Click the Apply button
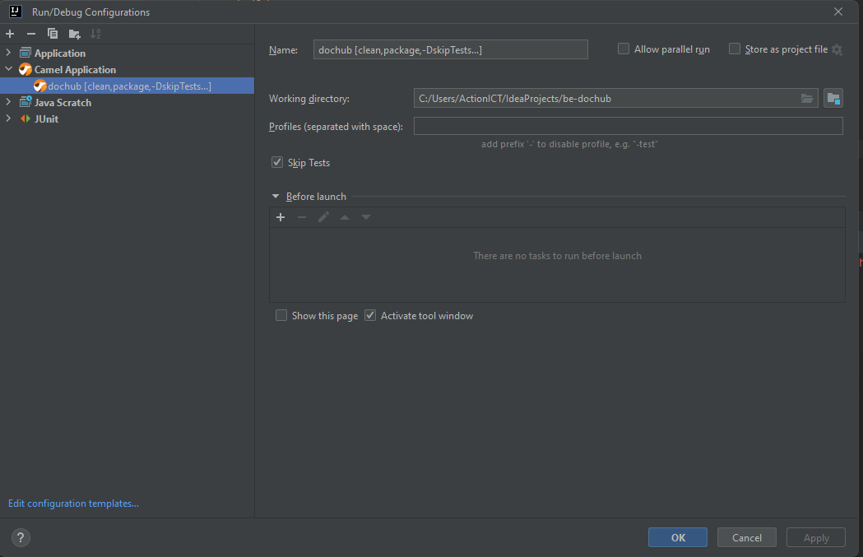The image size is (863, 557). click(815, 538)
